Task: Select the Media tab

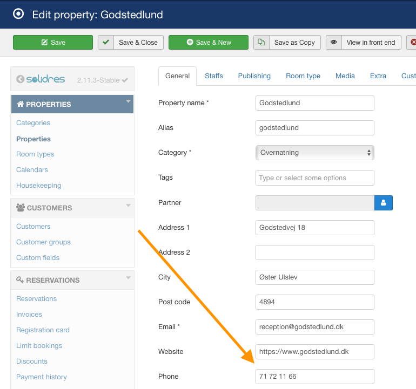Action: point(345,76)
